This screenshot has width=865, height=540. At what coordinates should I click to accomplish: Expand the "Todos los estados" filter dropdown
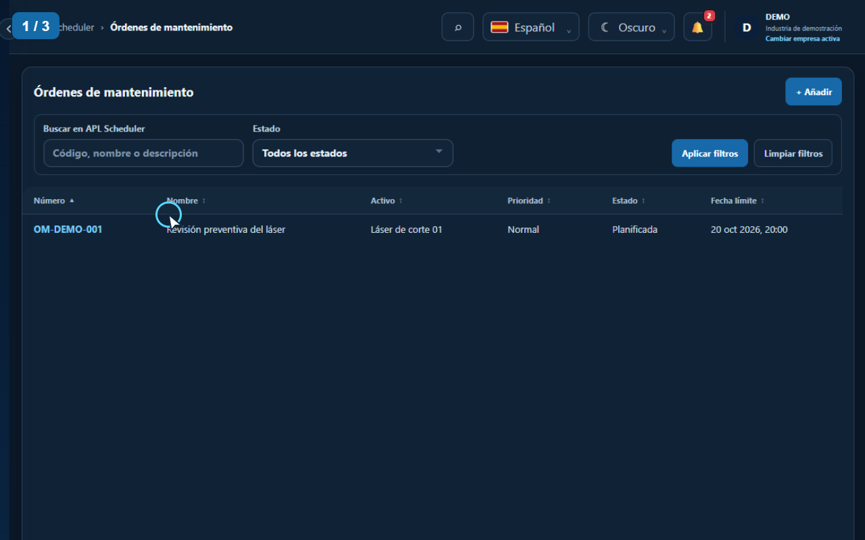tap(353, 153)
